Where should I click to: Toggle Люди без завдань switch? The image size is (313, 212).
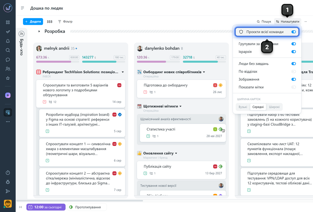tap(294, 64)
